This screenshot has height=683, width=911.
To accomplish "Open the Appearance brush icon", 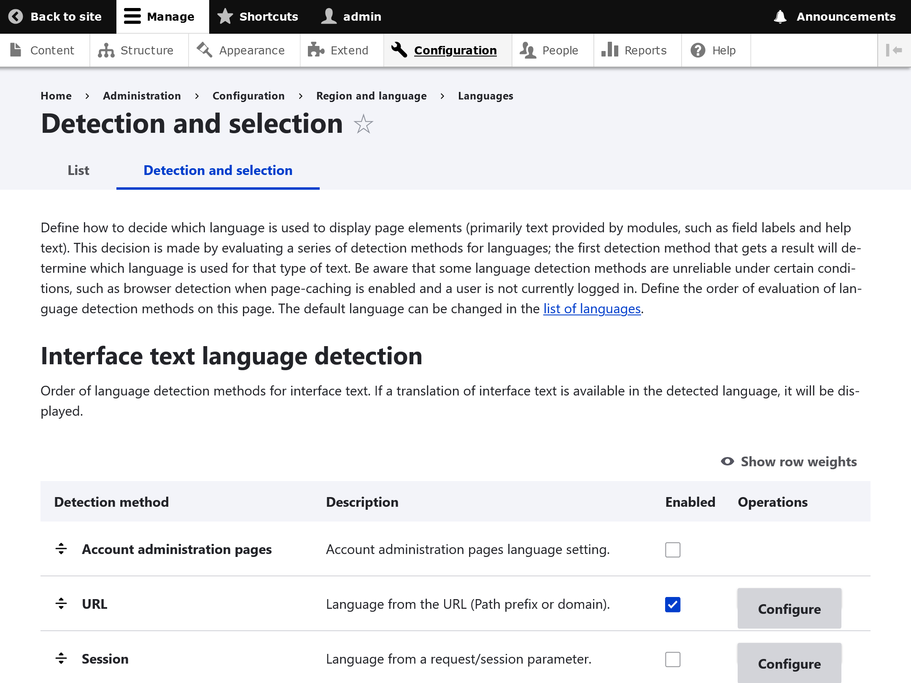I will click(x=205, y=50).
